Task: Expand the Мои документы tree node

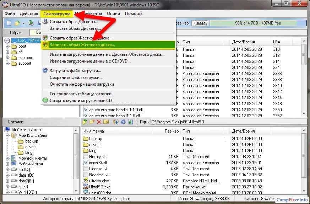Action: pos(7,158)
